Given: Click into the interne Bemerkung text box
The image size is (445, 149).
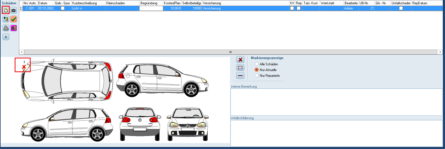Looking at the screenshot, I should 336,102.
